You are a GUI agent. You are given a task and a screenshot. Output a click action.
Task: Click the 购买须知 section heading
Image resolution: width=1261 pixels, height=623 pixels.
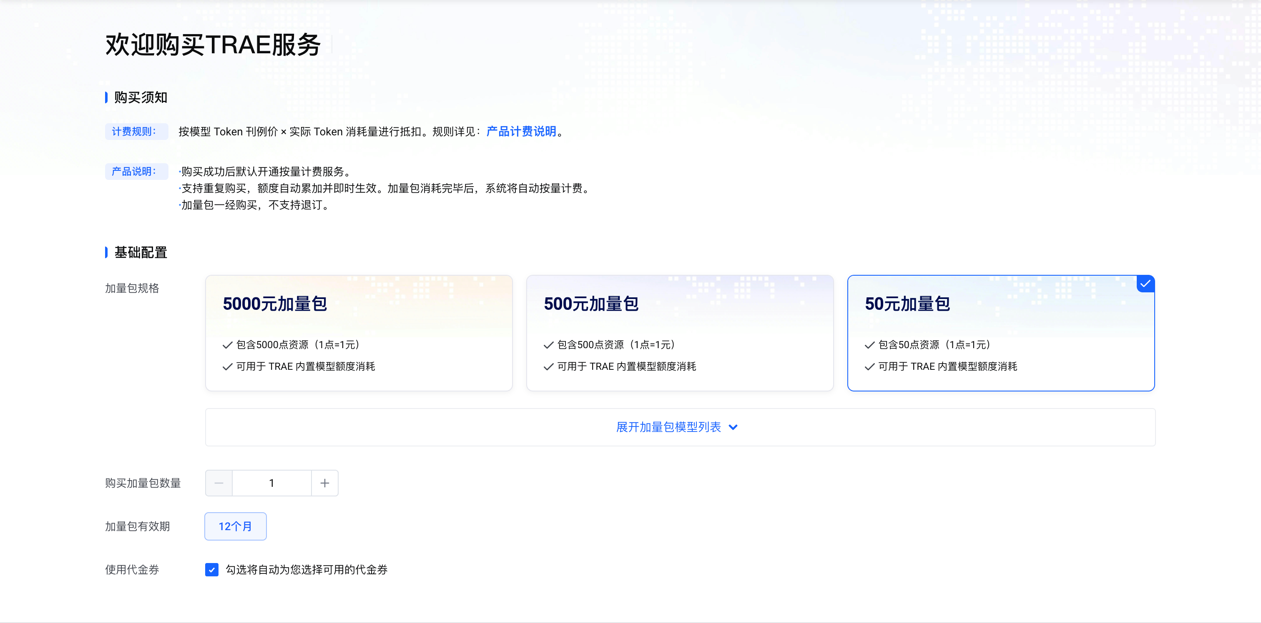click(141, 97)
